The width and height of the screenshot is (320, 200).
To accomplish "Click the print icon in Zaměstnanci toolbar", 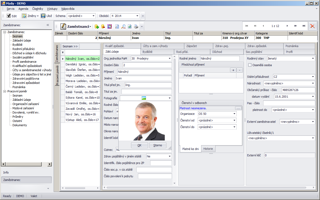I will [x=136, y=26].
